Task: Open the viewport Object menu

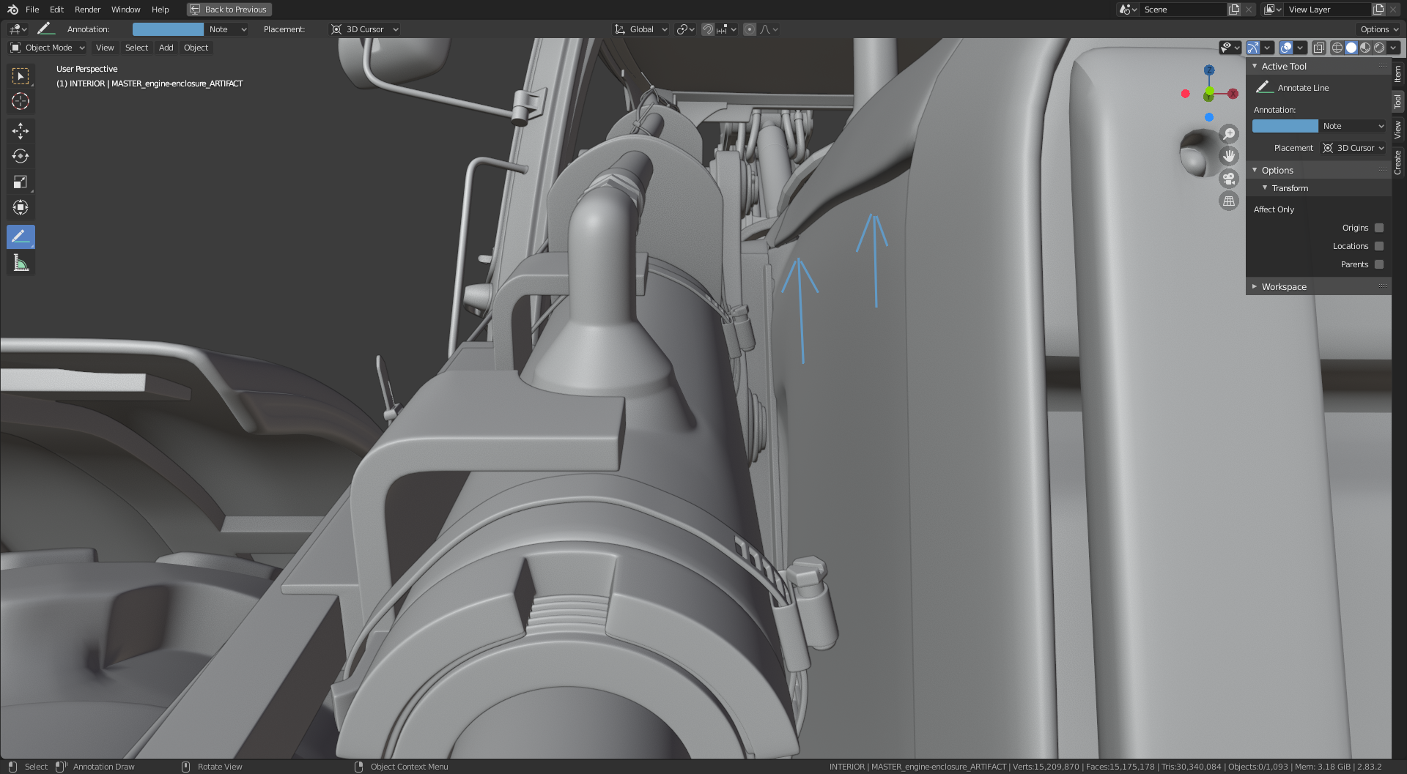Action: pyautogui.click(x=196, y=48)
